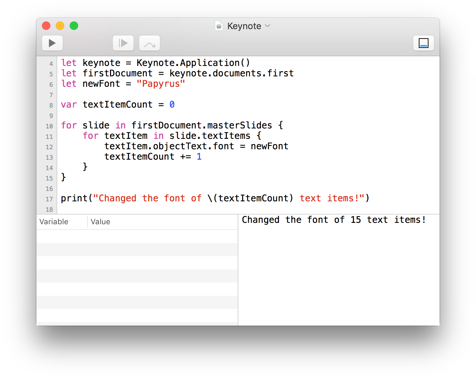Viewport: 476px width, 377px height.
Task: Place cursor in the "Papyrus" string literal
Action: [x=161, y=84]
